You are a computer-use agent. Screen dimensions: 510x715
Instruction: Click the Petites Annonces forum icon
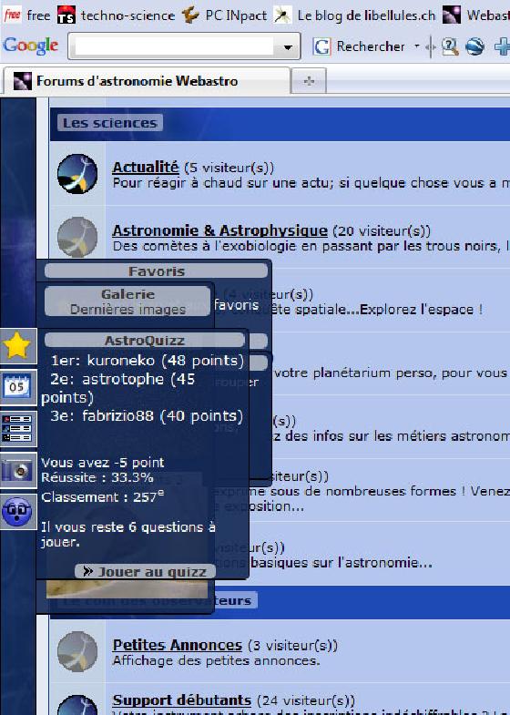coord(77,651)
